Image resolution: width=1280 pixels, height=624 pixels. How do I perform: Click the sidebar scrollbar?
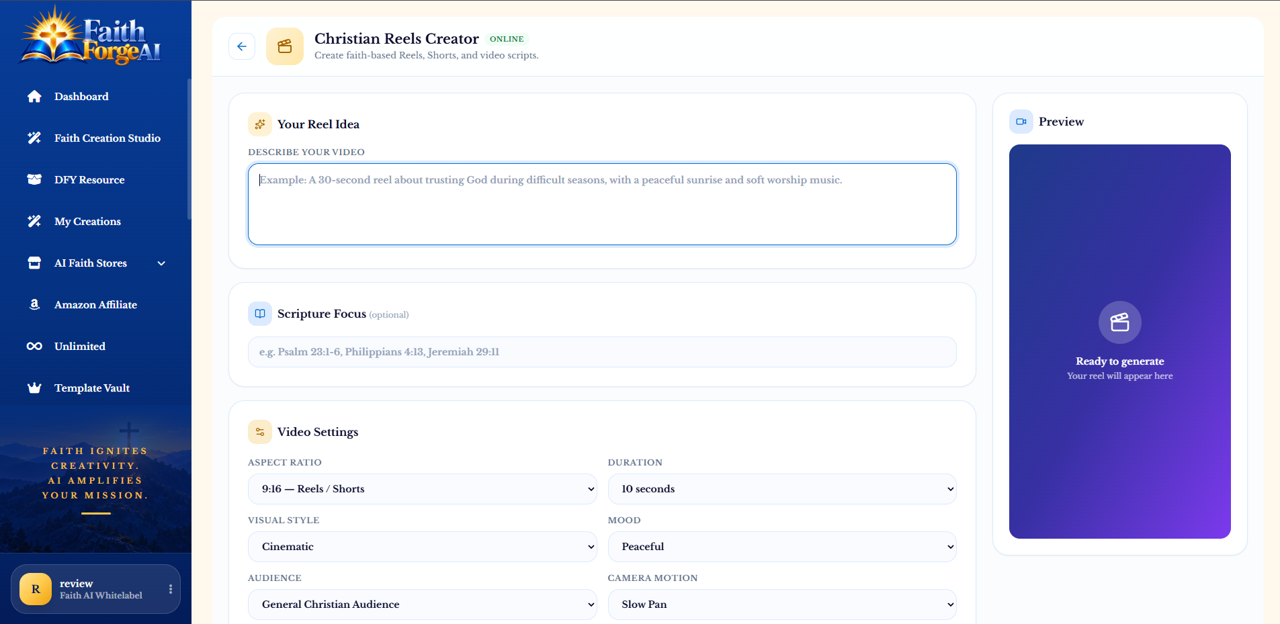pos(189,149)
